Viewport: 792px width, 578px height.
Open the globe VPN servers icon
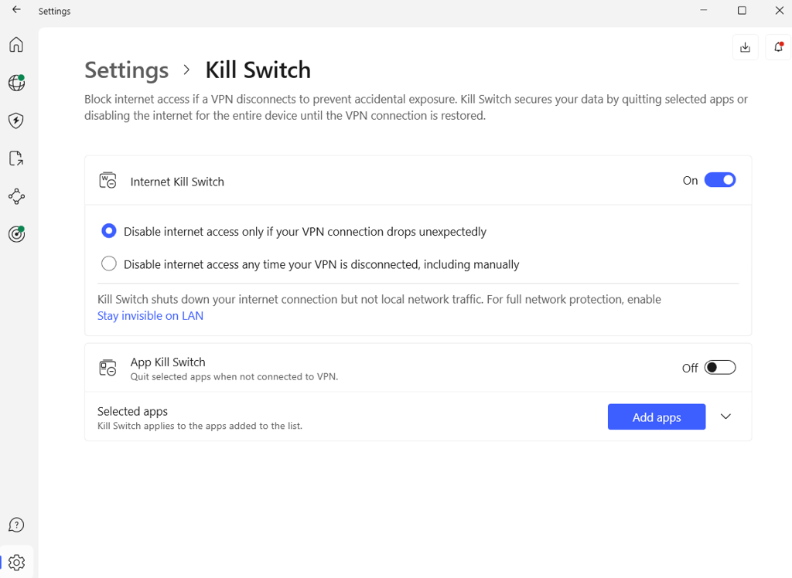pos(16,83)
